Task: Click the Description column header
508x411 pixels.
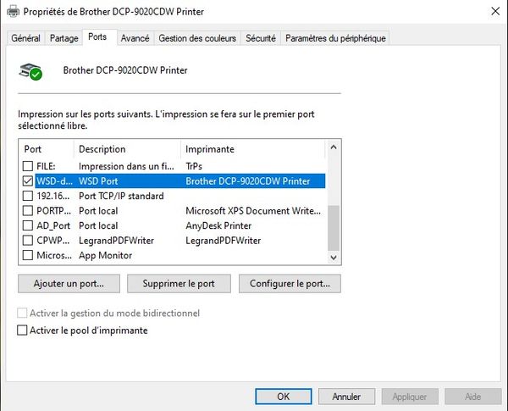Action: pos(127,149)
